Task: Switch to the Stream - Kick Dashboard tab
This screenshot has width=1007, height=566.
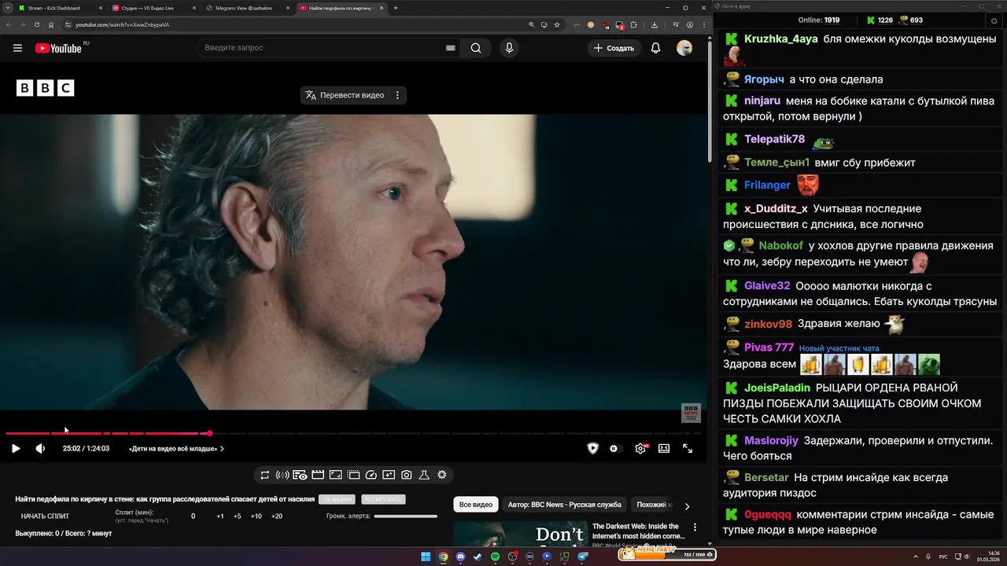Action: (x=61, y=8)
